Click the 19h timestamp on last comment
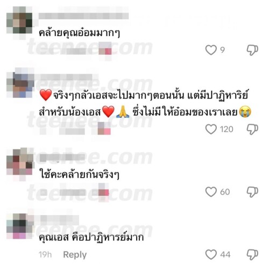The height and width of the screenshot is (264, 269). point(45,255)
